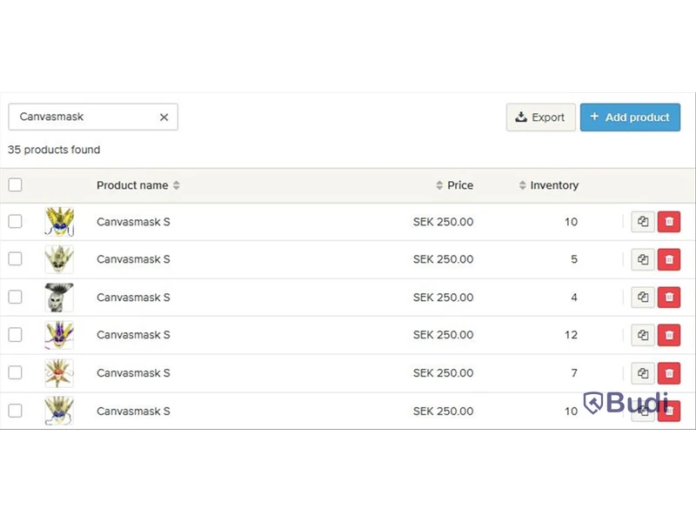Check the box for the inventory 5 product
Viewport: 696px width, 522px height.
coord(15,258)
